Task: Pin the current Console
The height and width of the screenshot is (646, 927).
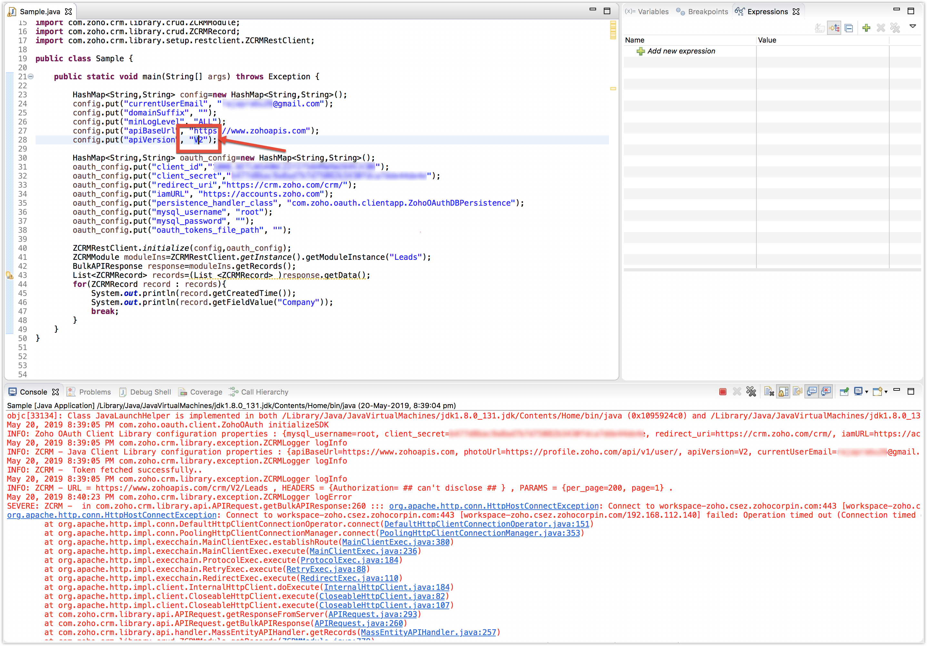Action: (x=844, y=391)
